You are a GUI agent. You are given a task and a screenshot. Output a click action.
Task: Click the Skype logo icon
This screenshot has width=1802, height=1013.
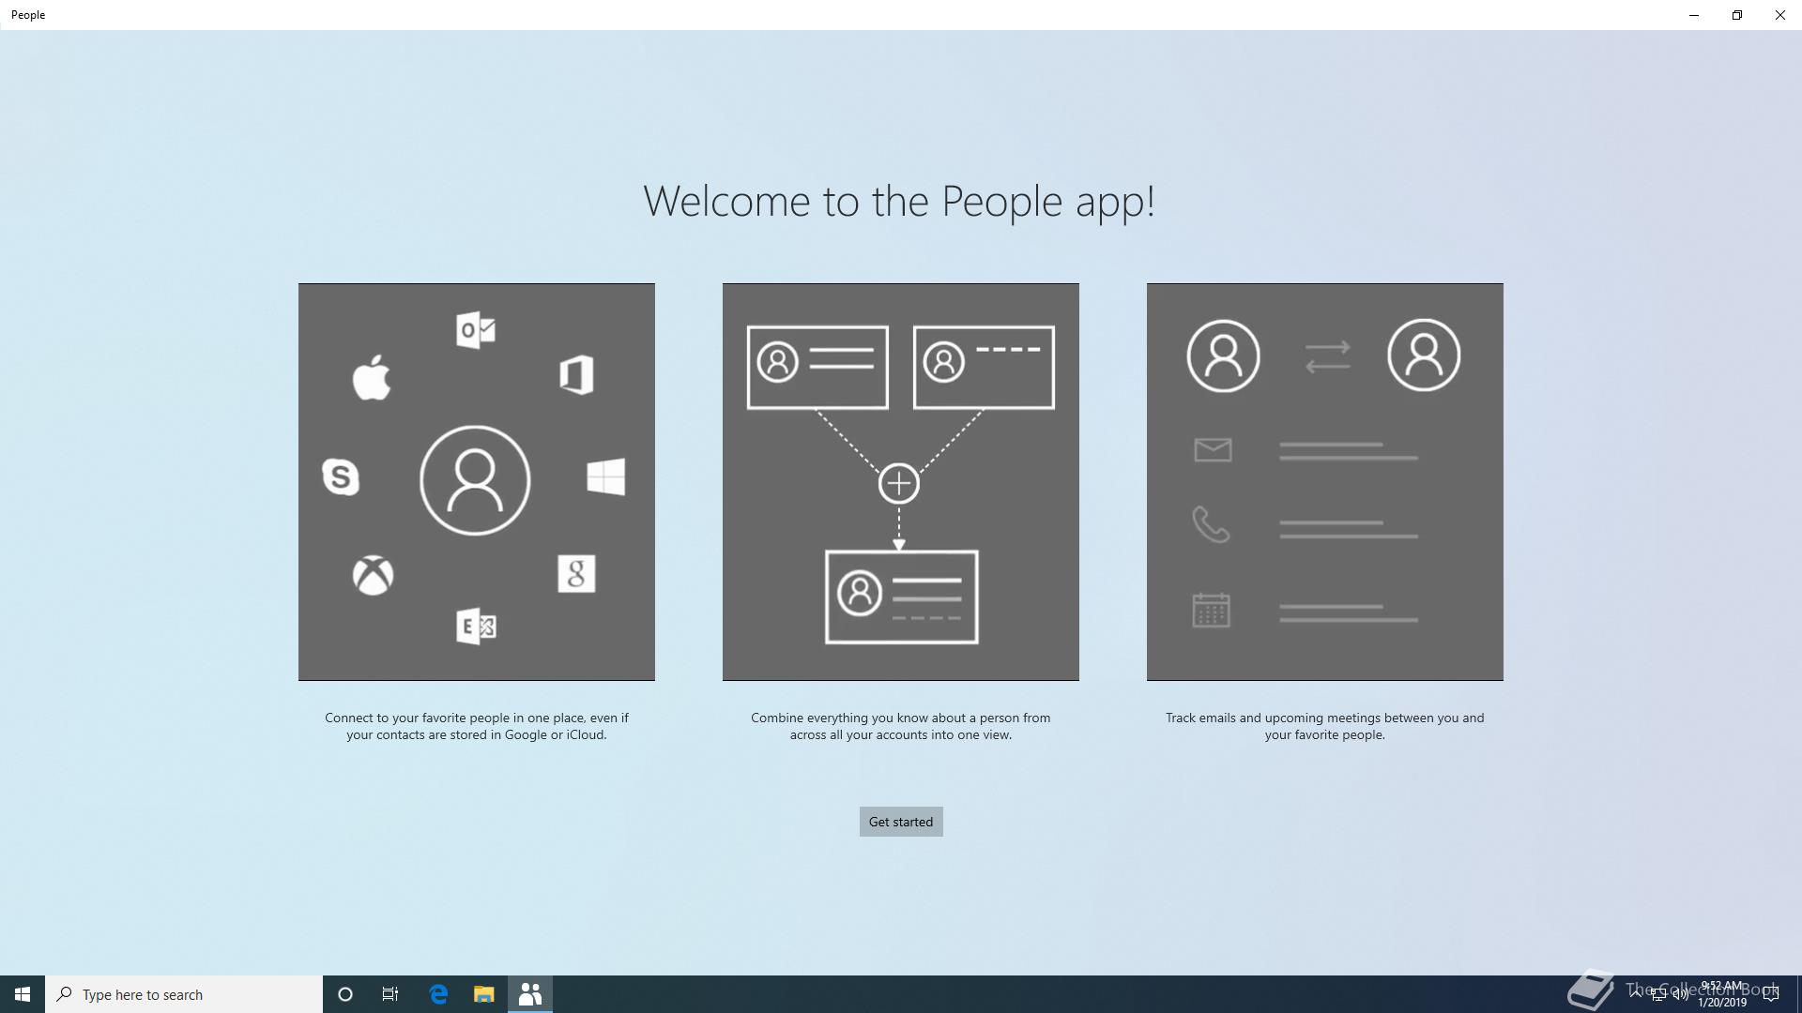(x=341, y=476)
